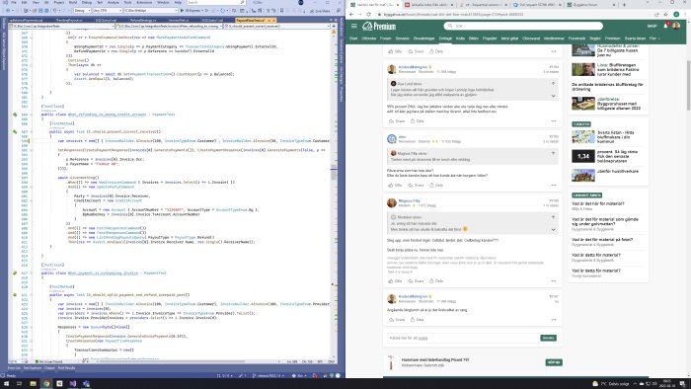691x389 pixels.
Task: Open more options on Magnus Filip's post
Action: (x=554, y=281)
